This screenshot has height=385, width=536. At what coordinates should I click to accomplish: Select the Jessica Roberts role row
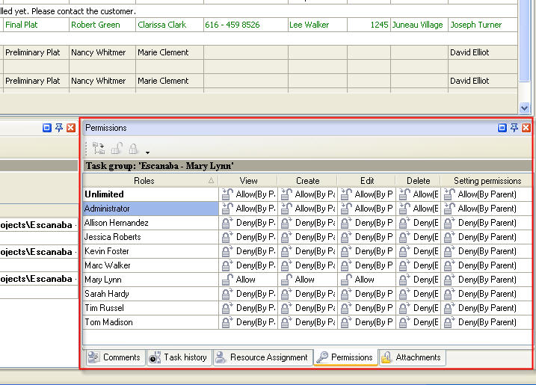click(x=150, y=237)
